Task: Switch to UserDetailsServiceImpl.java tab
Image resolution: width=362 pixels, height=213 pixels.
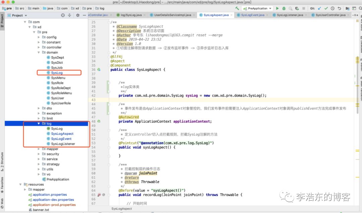Action: point(173,15)
